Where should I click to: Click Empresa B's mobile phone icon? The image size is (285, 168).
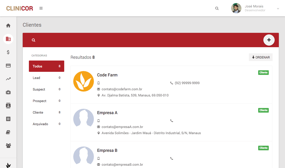pos(99,159)
